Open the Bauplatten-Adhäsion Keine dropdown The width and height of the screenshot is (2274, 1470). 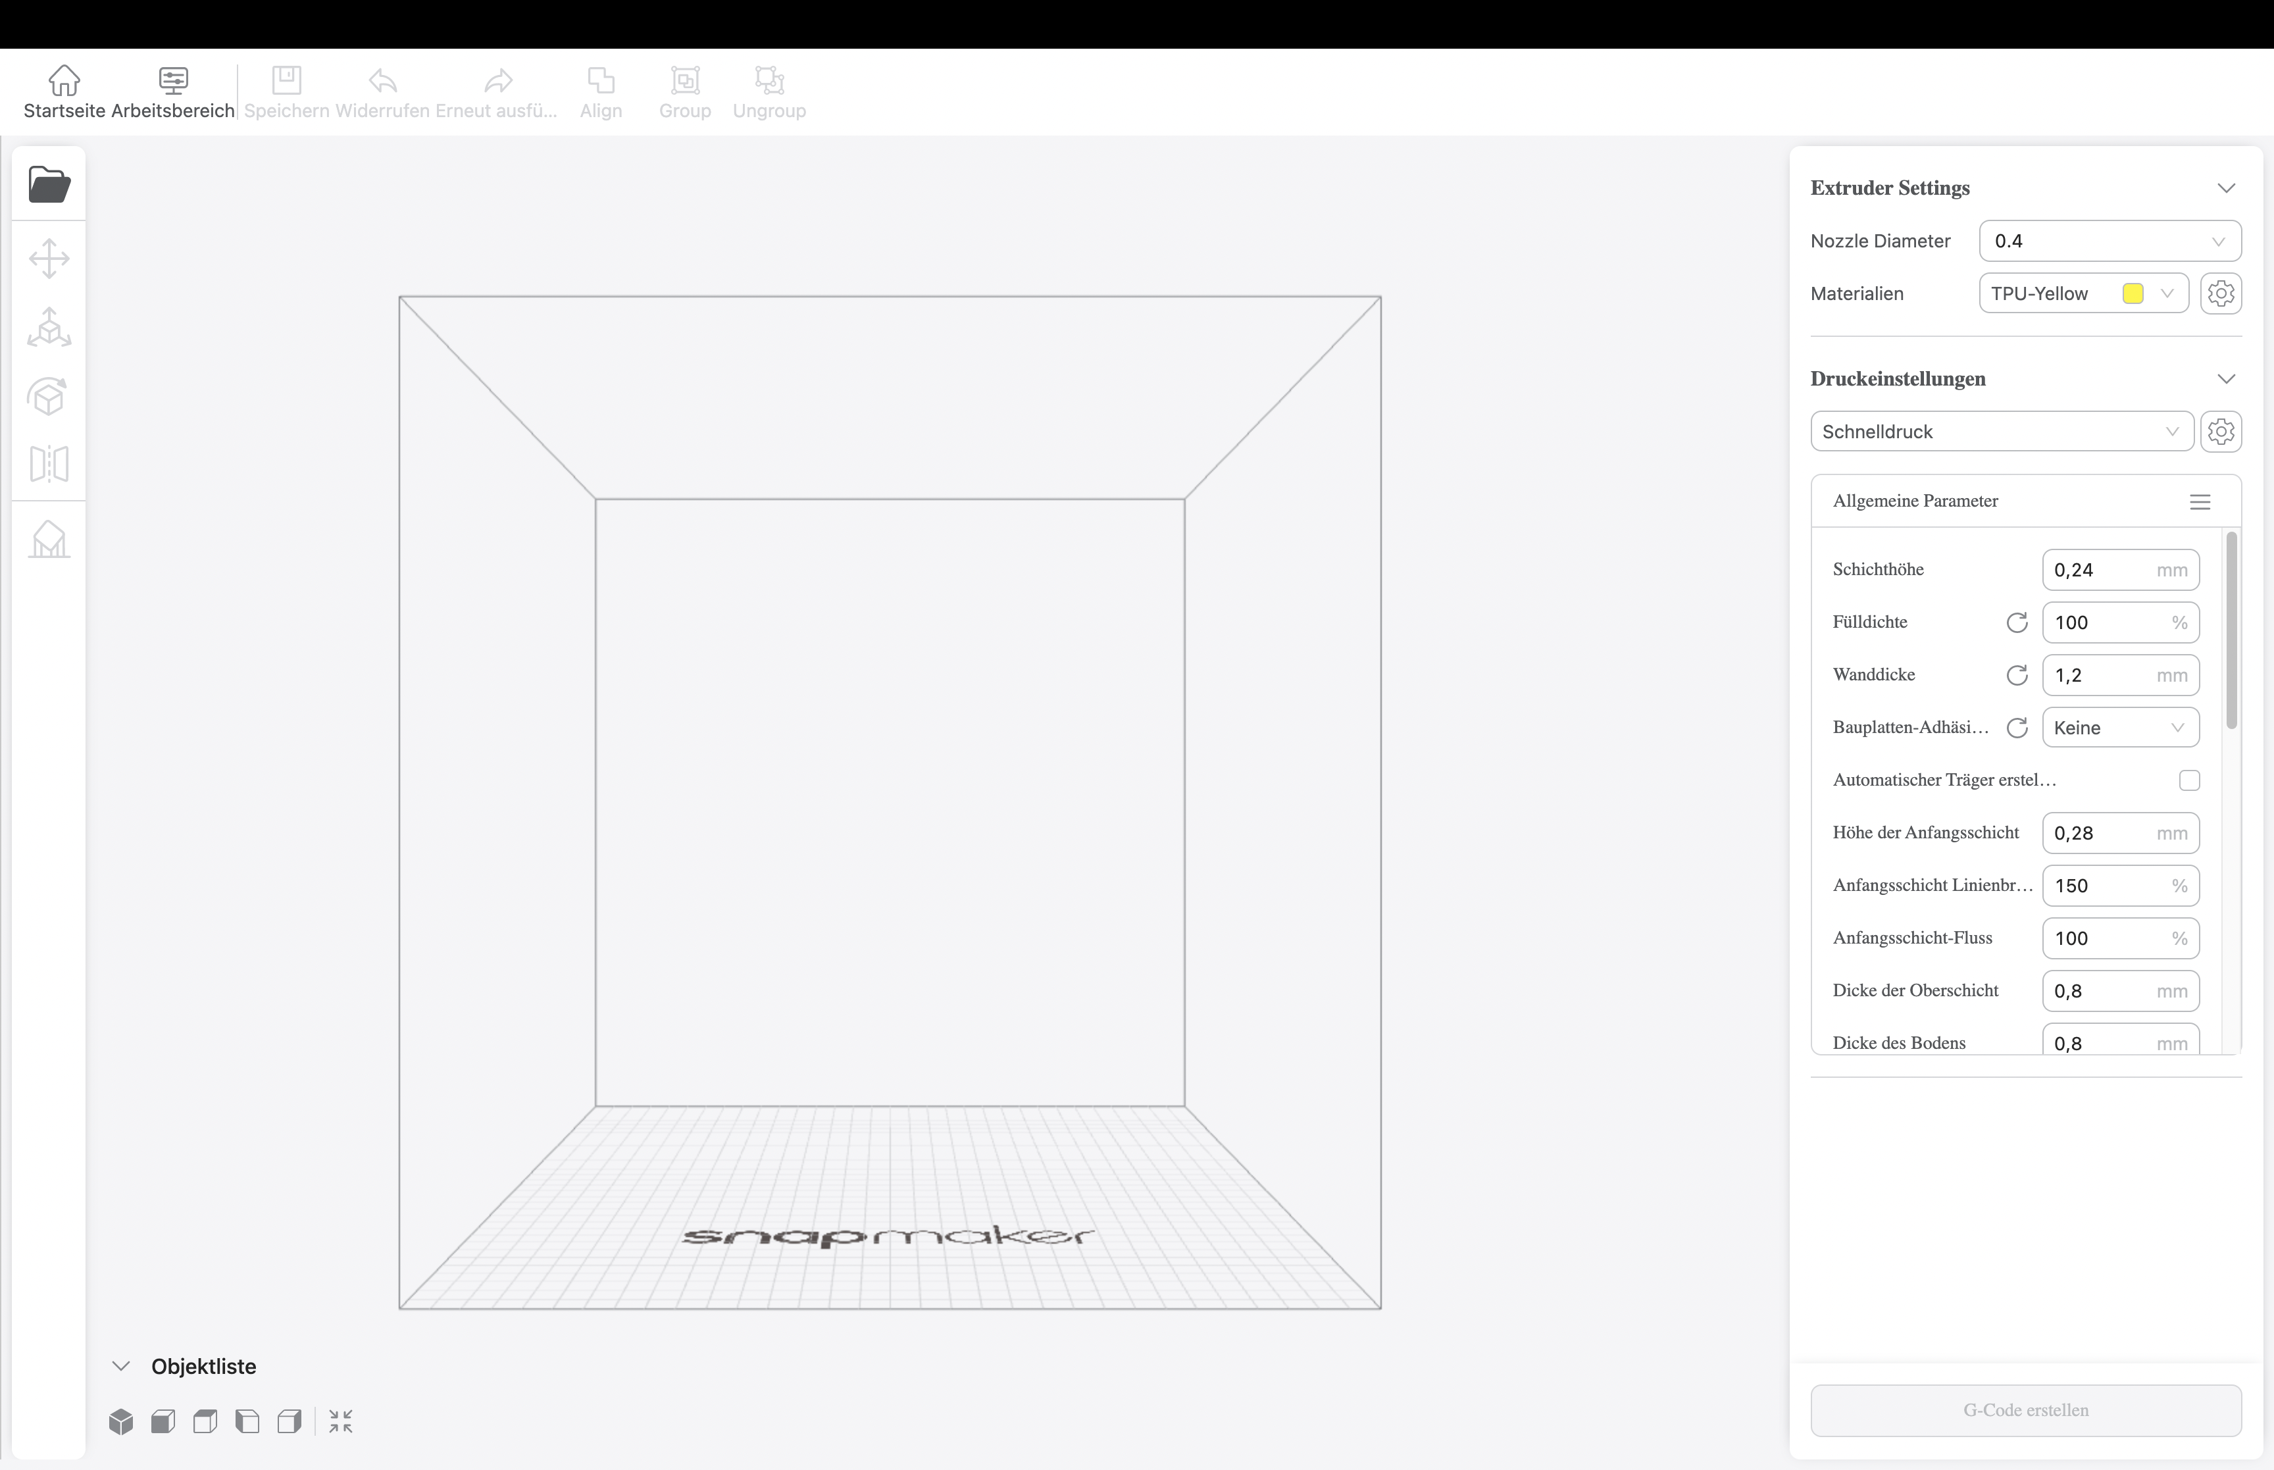tap(2119, 728)
